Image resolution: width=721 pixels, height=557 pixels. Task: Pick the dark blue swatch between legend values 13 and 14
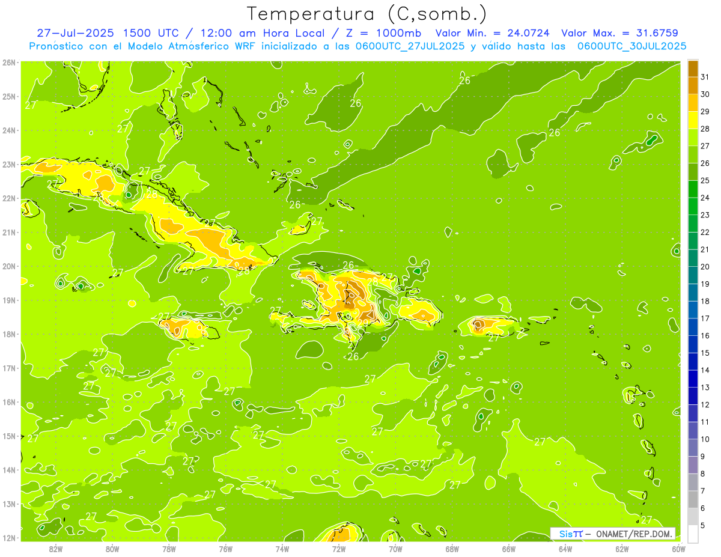[693, 379]
